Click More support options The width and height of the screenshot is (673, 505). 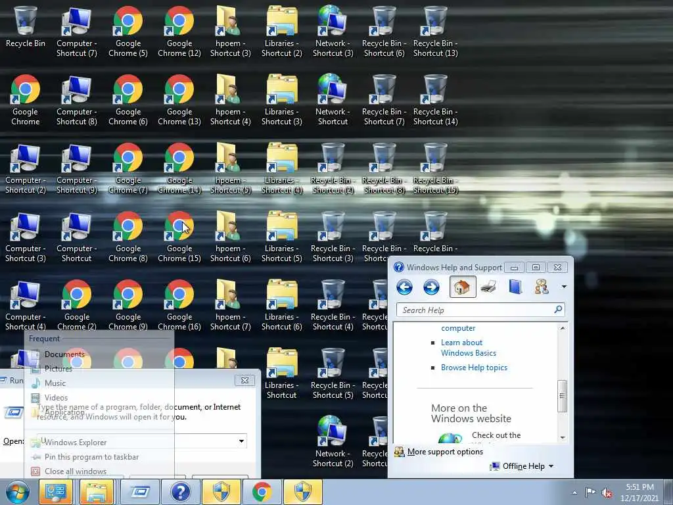445,452
